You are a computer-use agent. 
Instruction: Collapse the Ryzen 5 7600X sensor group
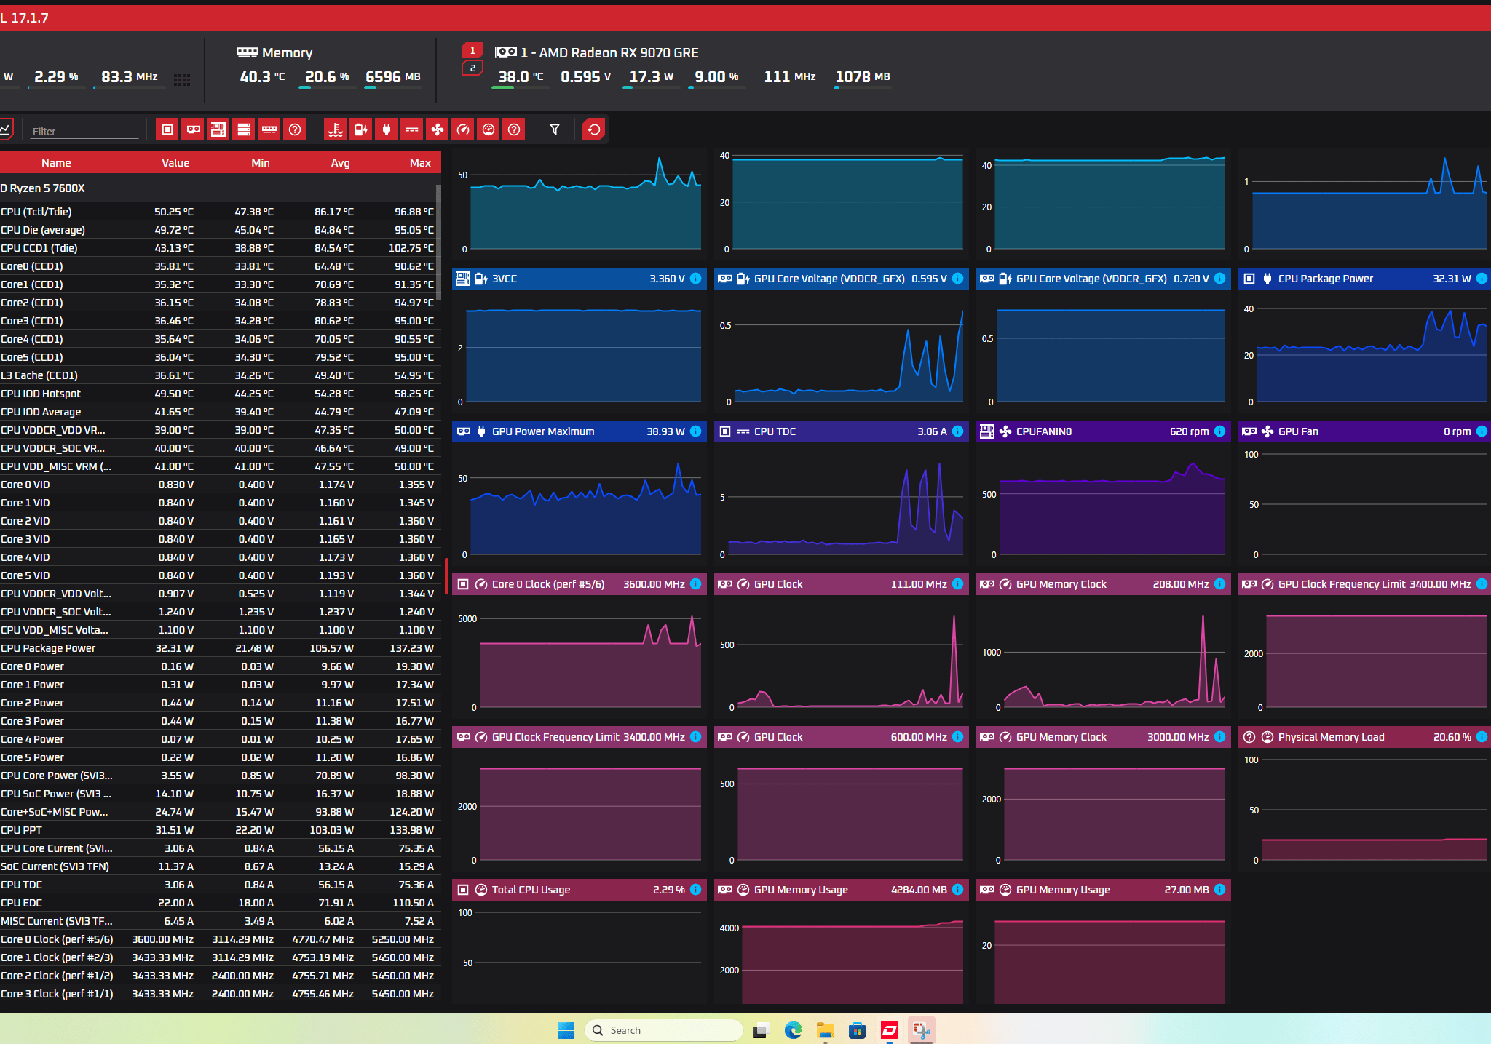(218, 188)
